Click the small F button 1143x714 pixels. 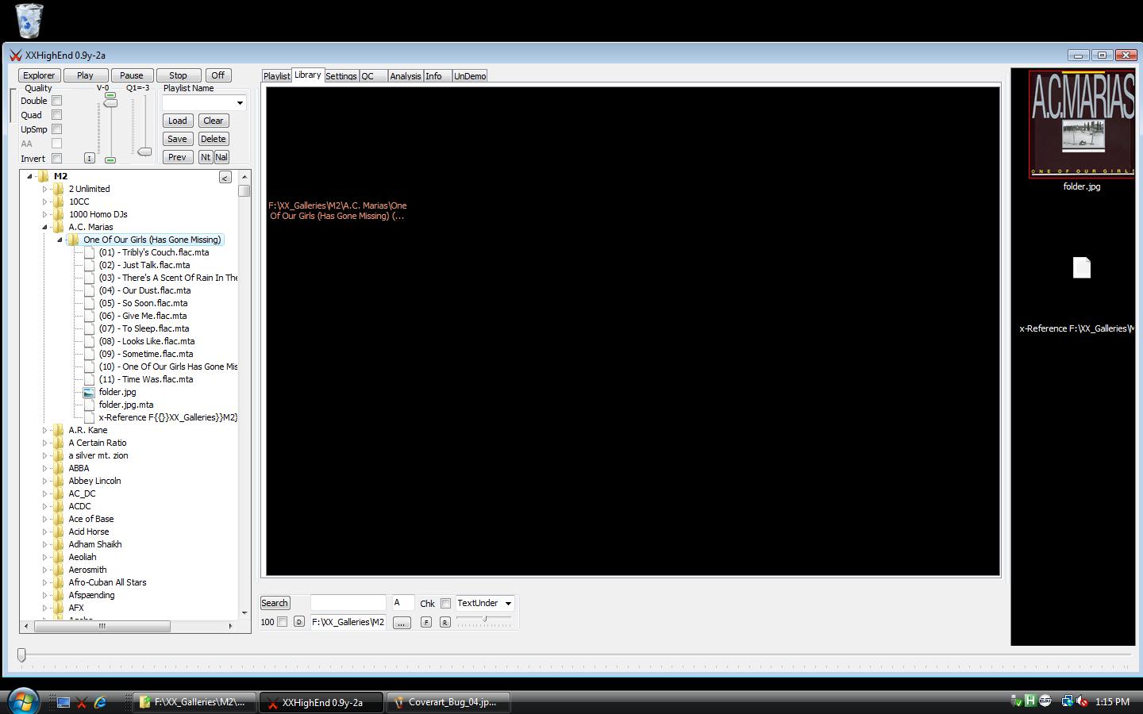pyautogui.click(x=426, y=622)
